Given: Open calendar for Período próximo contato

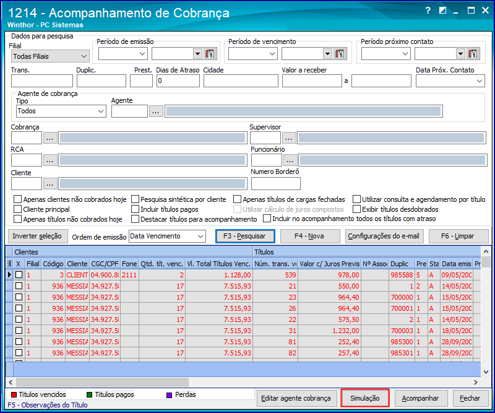Looking at the screenshot, I should tap(473, 54).
